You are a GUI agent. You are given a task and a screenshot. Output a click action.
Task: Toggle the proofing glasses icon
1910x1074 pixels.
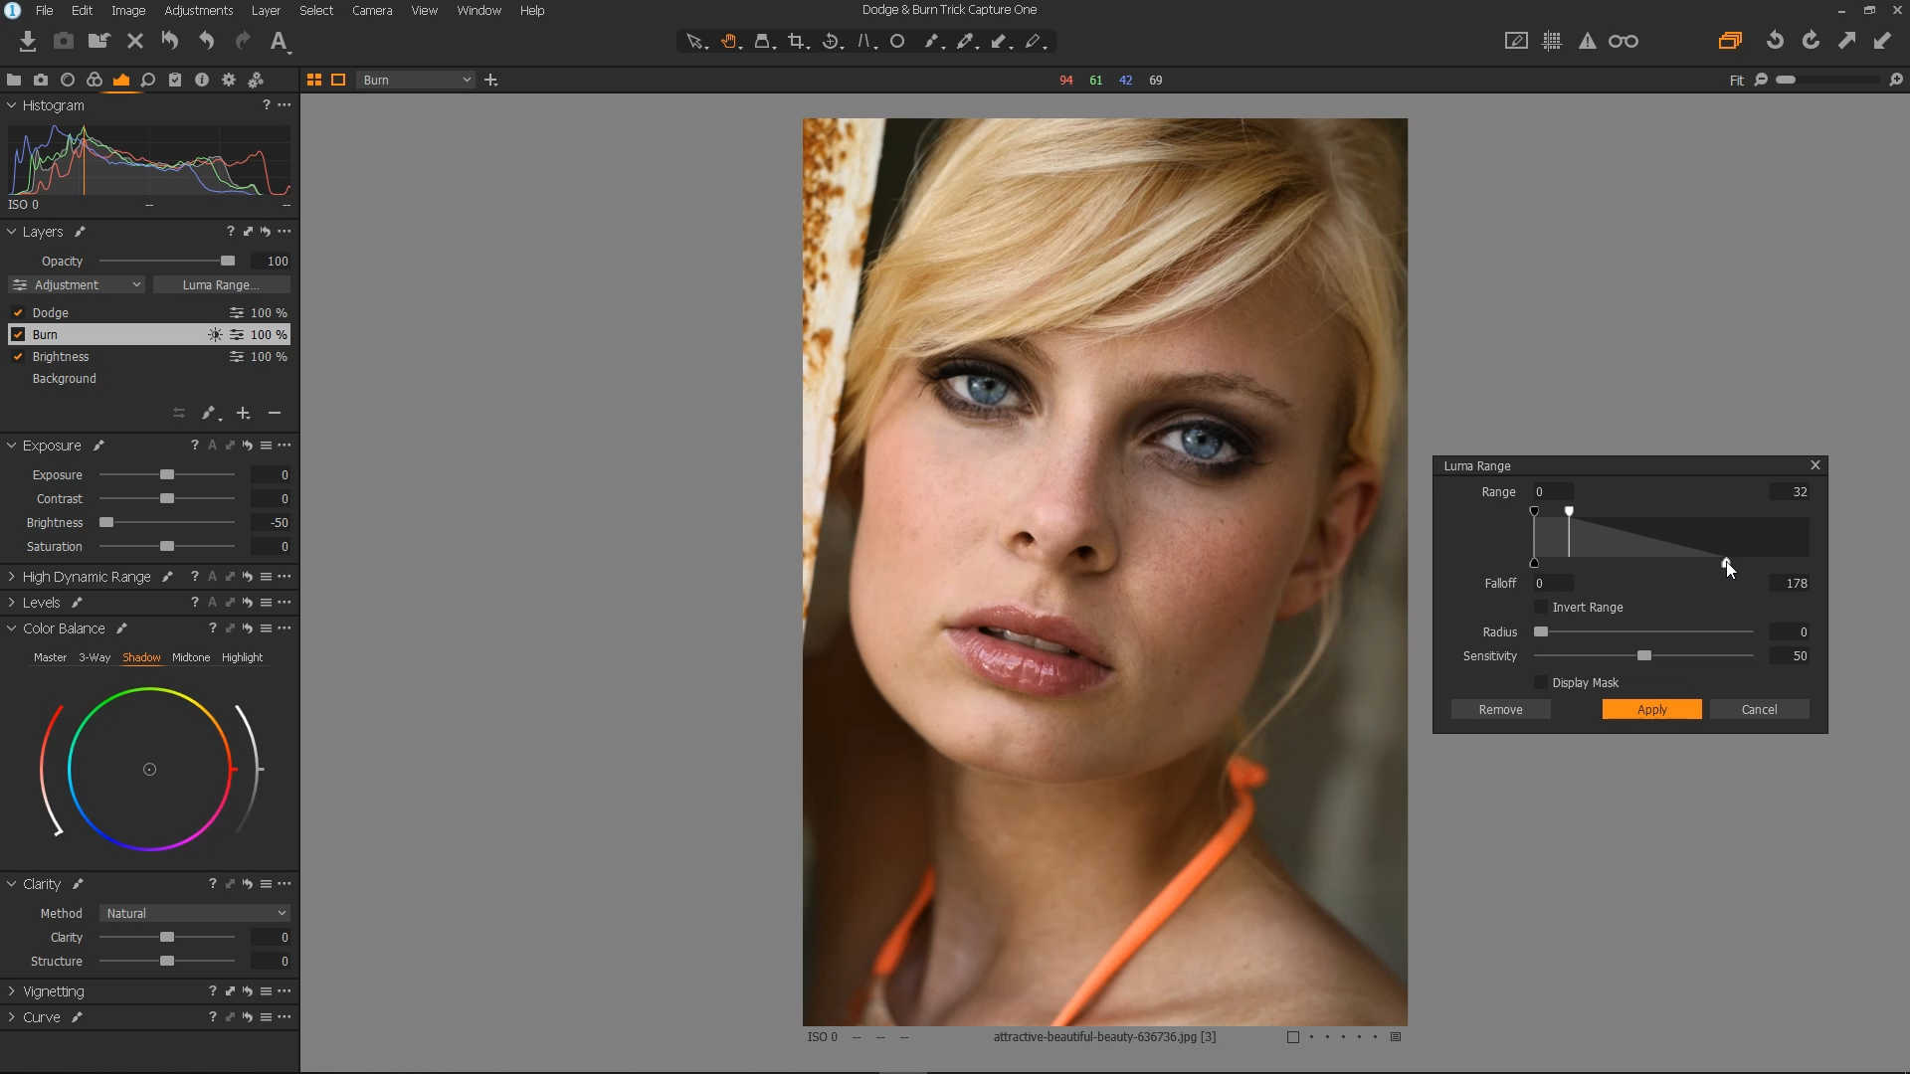tap(1623, 41)
